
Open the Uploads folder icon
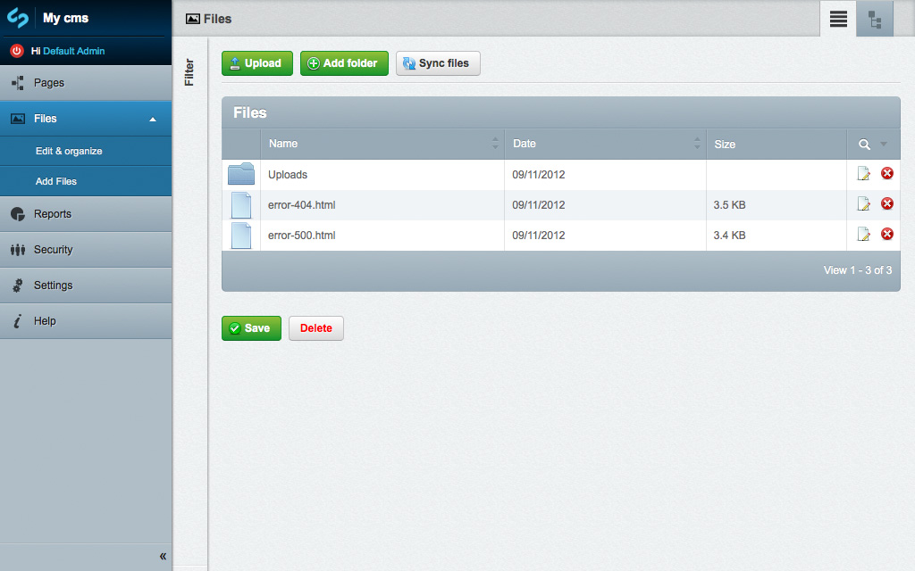tap(241, 175)
